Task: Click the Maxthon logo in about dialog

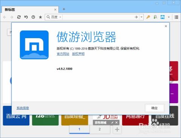Action: click(x=34, y=45)
